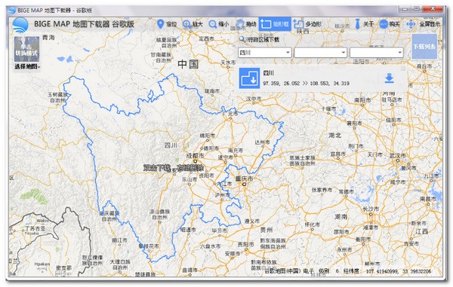Expand the 四川 province dropdown
Screen dimensions: 453x287
tap(265, 53)
